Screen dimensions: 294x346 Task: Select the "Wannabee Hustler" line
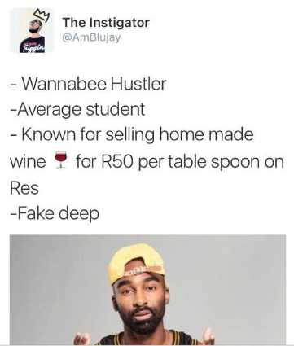(89, 84)
